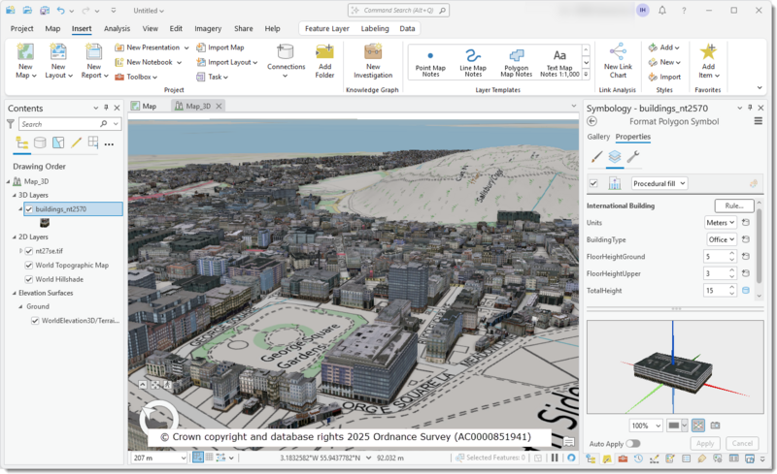
Task: Switch Contents to List By Selection
Action: tap(58, 143)
